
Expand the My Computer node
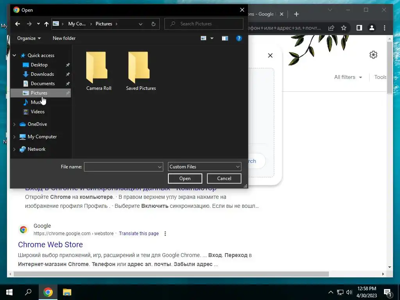[14, 137]
